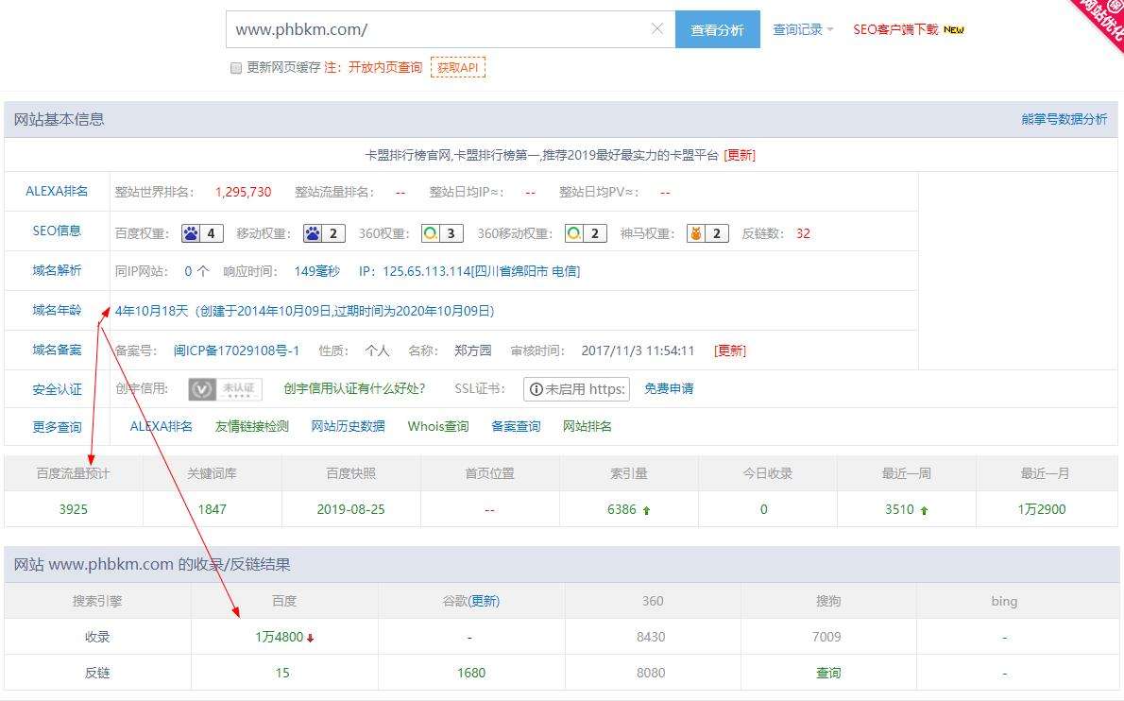
Task: Click 搜狗 indexed value 7009
Action: pos(826,637)
